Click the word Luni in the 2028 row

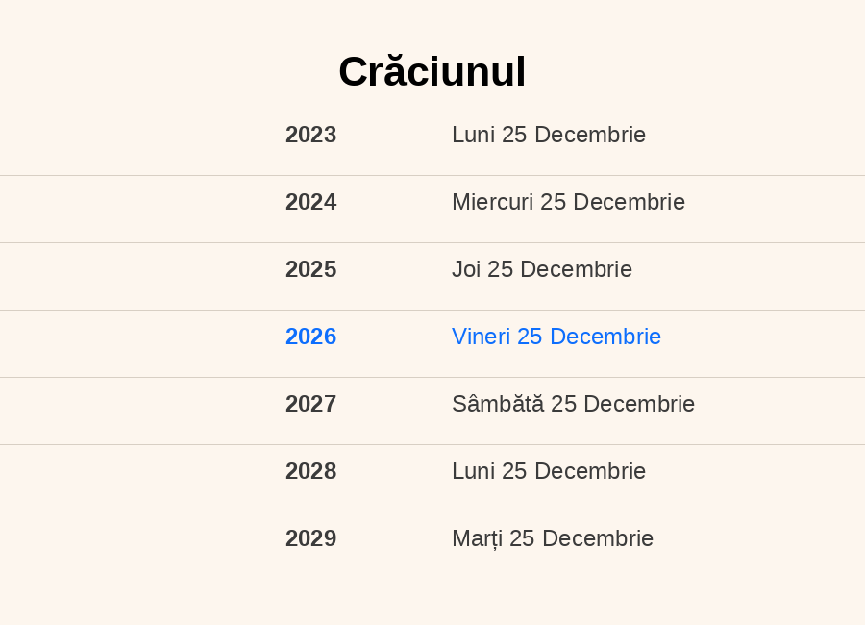click(473, 471)
